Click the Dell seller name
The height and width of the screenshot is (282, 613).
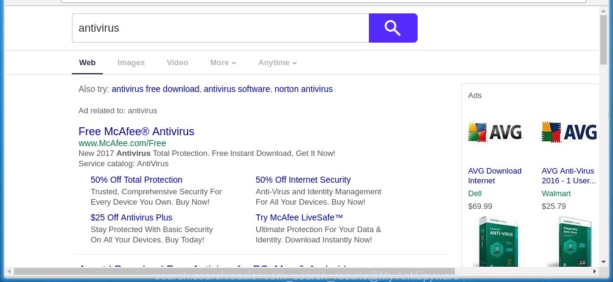475,194
